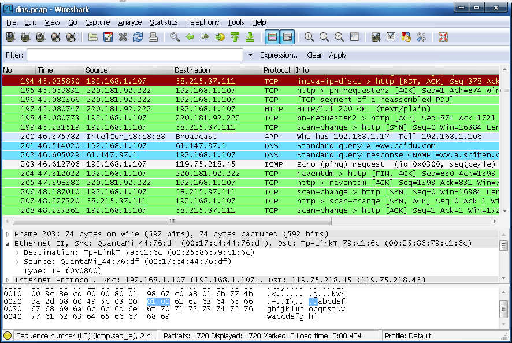Open the Analyze menu
Image resolution: width=512 pixels, height=343 pixels.
(x=130, y=22)
